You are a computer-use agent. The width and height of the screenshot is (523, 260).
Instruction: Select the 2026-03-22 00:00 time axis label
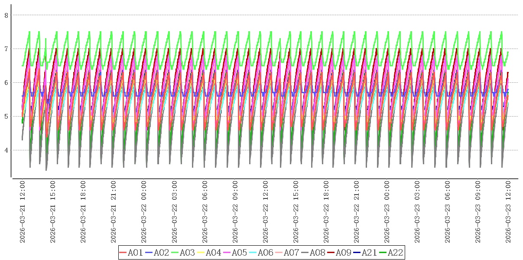pos(144,212)
